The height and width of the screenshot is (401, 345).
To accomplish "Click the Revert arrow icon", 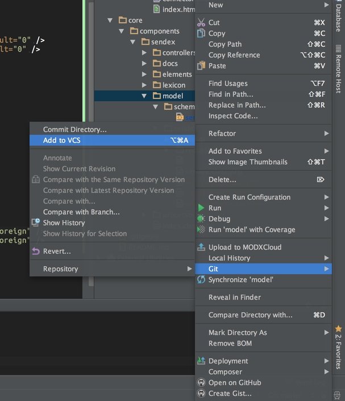I will (x=36, y=251).
